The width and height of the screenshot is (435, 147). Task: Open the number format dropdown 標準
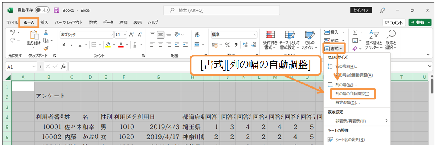255,35
